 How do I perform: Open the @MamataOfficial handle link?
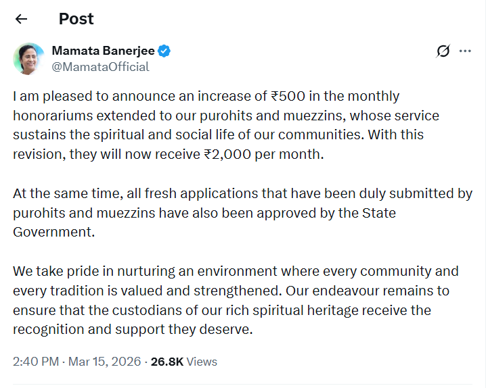click(100, 67)
